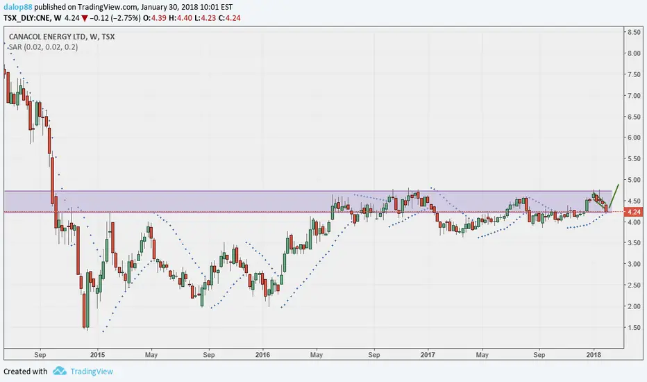Click the 2015 label on time axis
This screenshot has width=647, height=382.
97,355
